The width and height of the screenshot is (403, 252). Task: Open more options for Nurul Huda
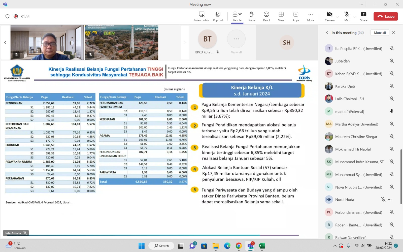click(390, 200)
